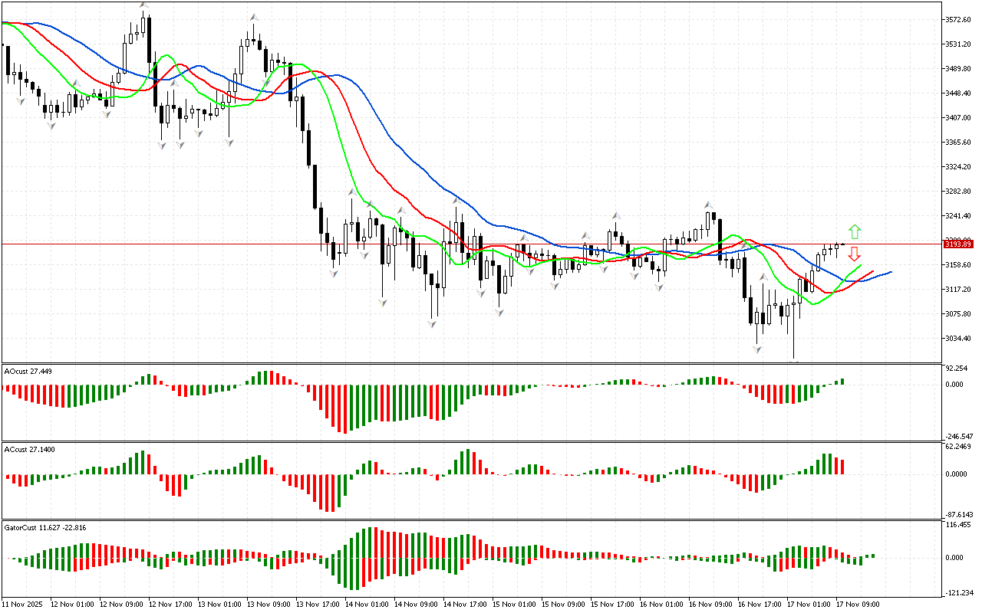This screenshot has width=982, height=613.
Task: Click the 3034.40 price scale label
Action: [960, 338]
